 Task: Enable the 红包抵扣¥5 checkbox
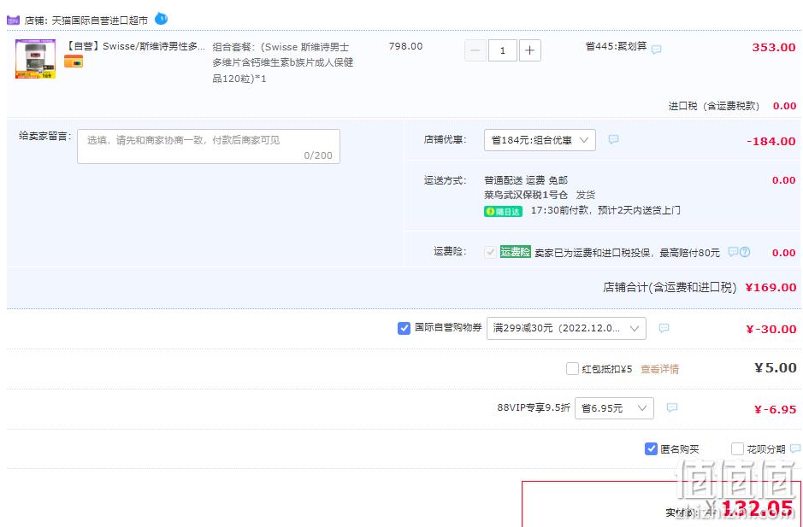[x=573, y=368]
